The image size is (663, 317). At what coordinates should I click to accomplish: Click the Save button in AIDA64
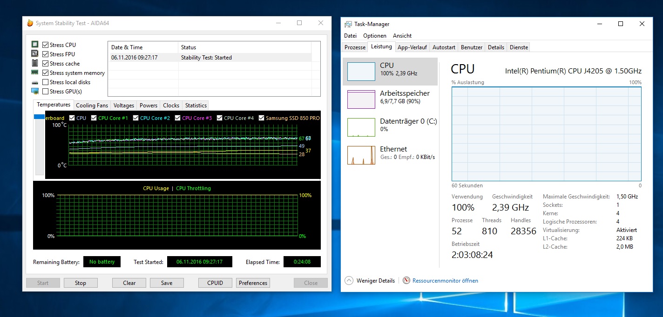pyautogui.click(x=167, y=283)
